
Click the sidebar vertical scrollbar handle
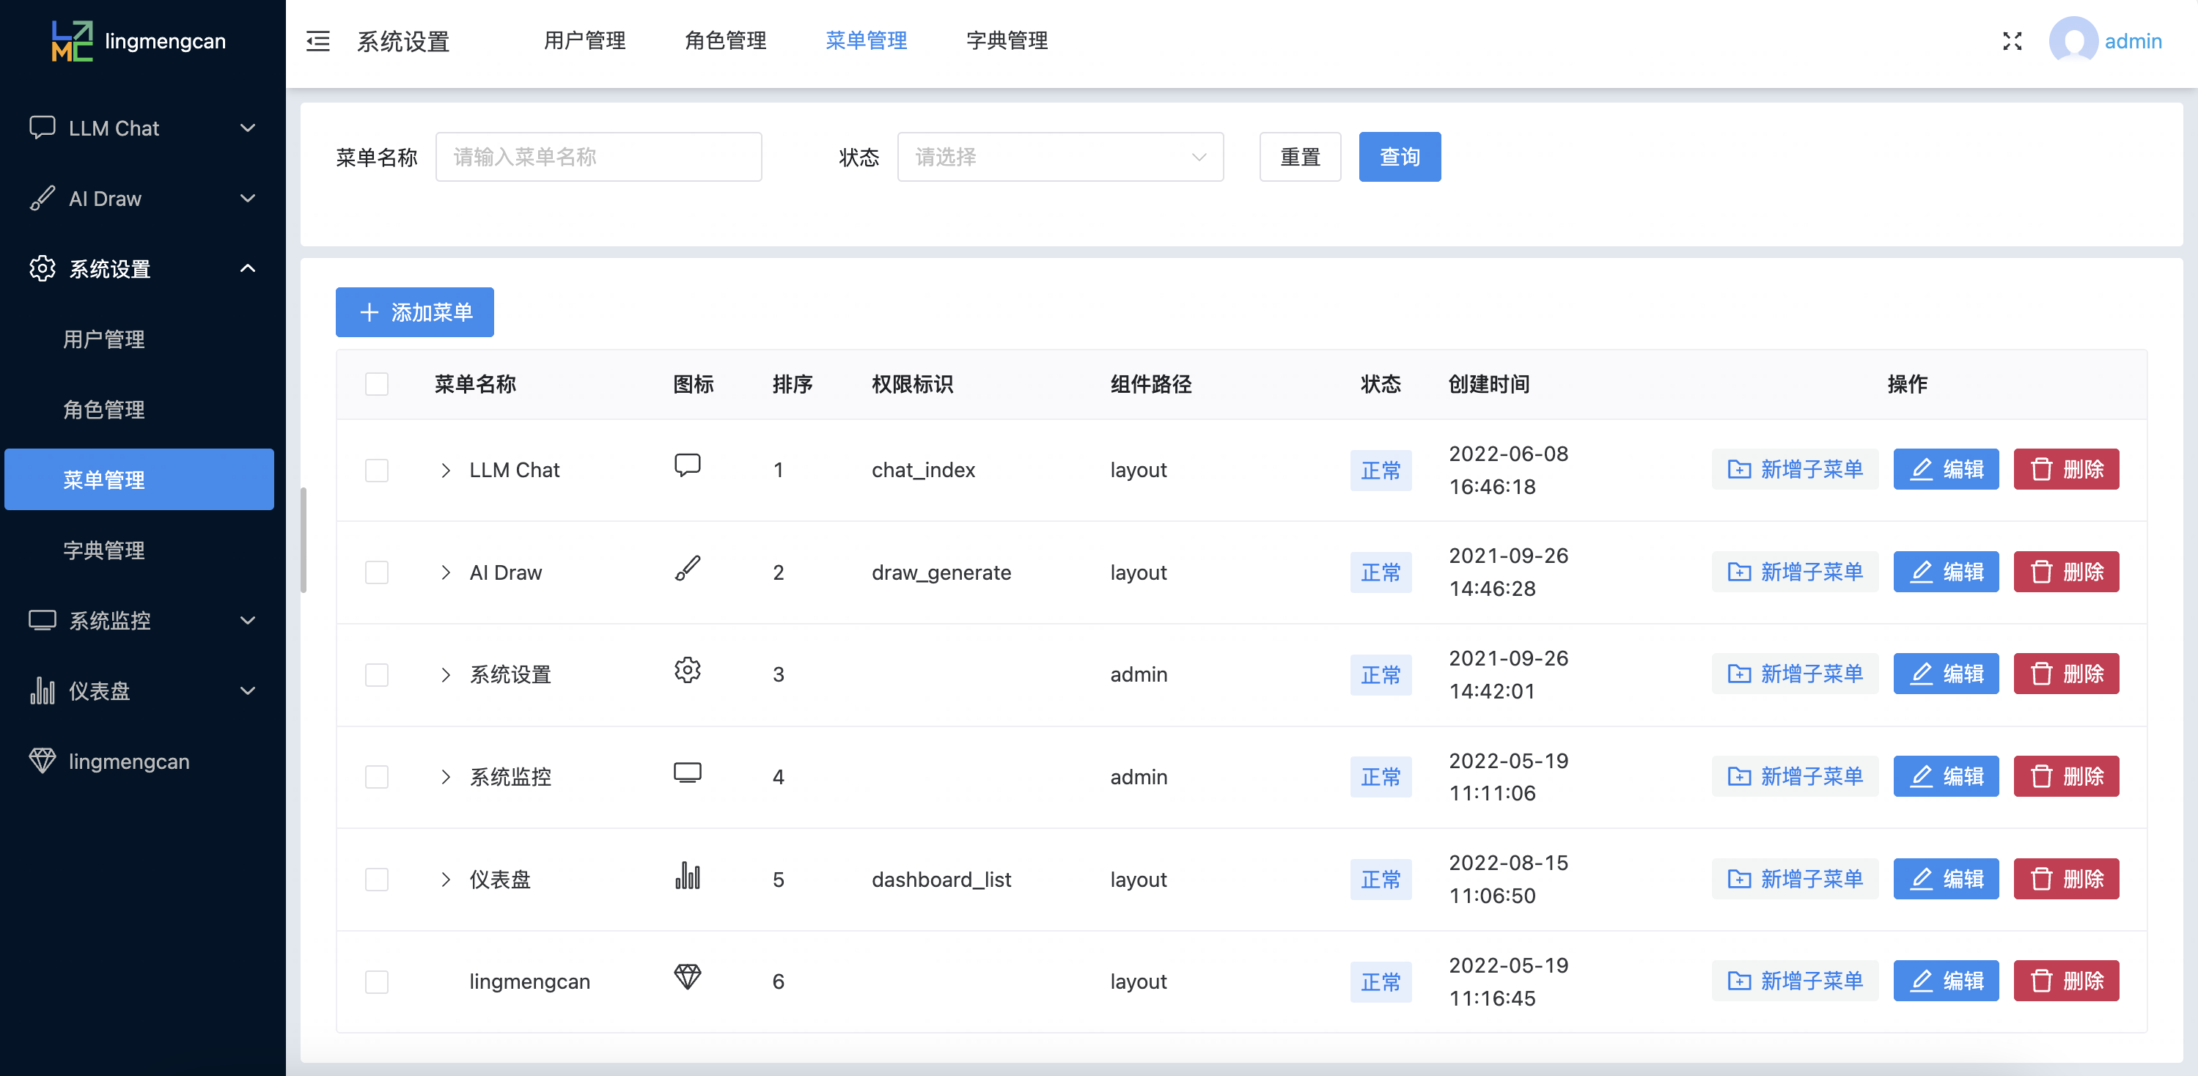[303, 540]
